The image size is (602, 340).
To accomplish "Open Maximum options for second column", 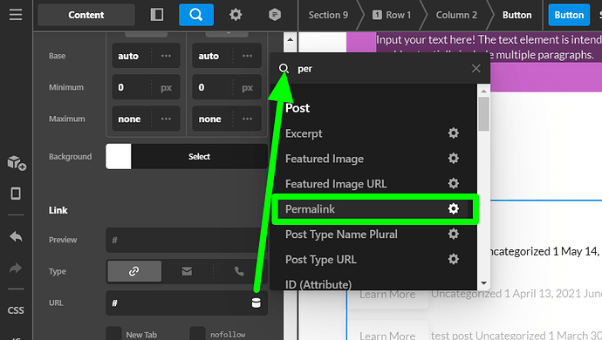I will tap(247, 119).
